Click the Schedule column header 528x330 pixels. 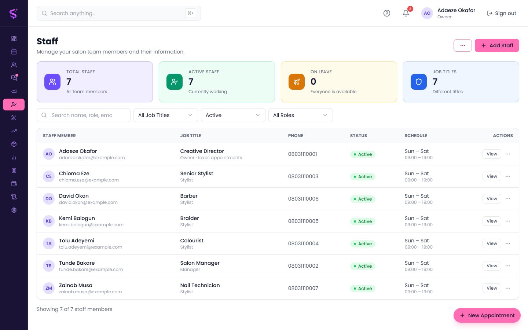tap(416, 136)
